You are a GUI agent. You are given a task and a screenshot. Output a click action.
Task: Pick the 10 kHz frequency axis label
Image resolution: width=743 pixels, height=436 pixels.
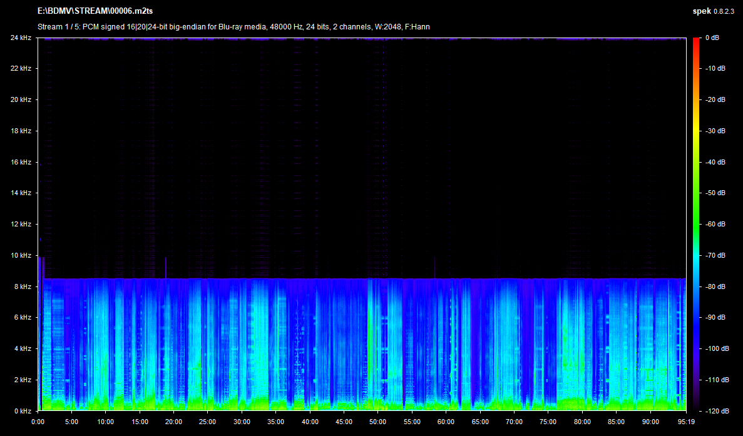(21, 255)
